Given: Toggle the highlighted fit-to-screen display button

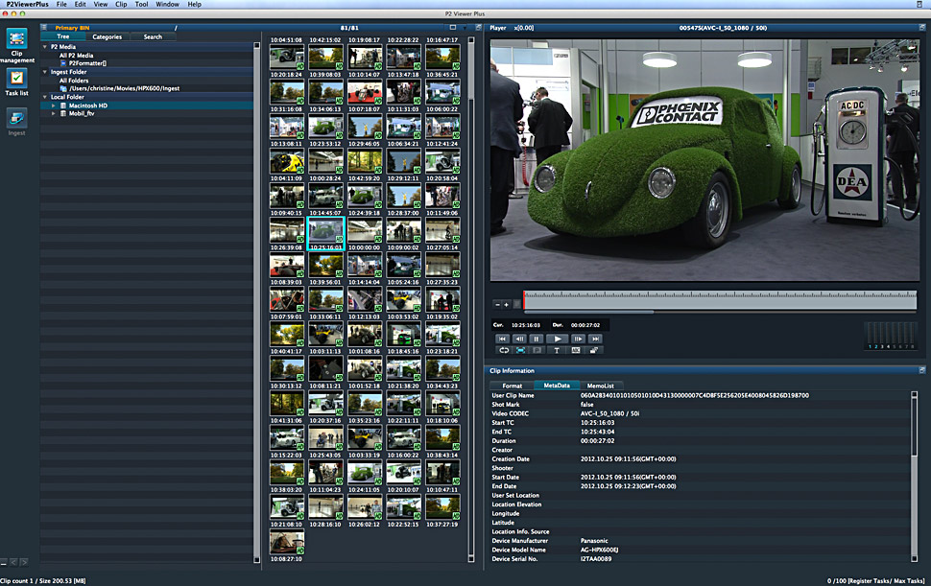Looking at the screenshot, I should pos(520,350).
